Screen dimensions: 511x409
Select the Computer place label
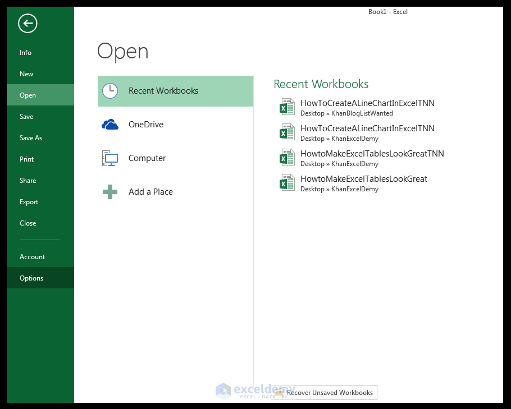pos(147,158)
